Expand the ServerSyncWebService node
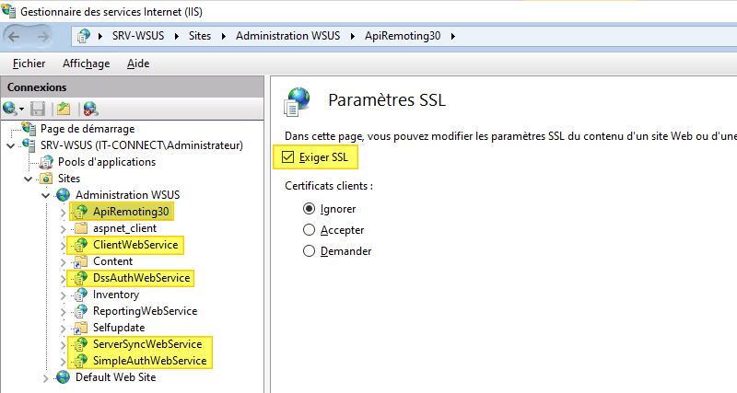The height and width of the screenshot is (393, 737). click(64, 344)
